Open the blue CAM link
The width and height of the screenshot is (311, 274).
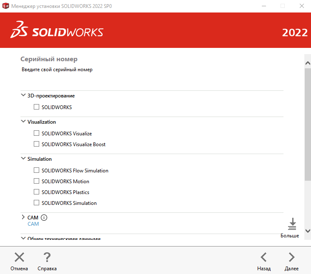coord(33,224)
